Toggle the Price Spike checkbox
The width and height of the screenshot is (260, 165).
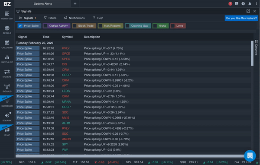pos(20,26)
